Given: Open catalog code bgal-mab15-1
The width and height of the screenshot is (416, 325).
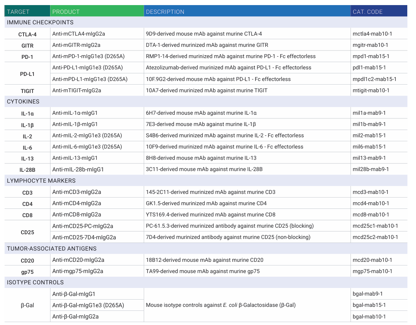Looking at the screenshot, I should click(x=369, y=305).
